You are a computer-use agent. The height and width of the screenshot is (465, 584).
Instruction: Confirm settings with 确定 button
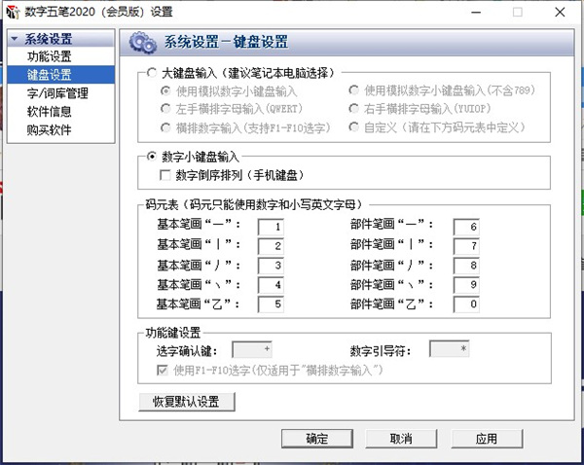point(315,439)
